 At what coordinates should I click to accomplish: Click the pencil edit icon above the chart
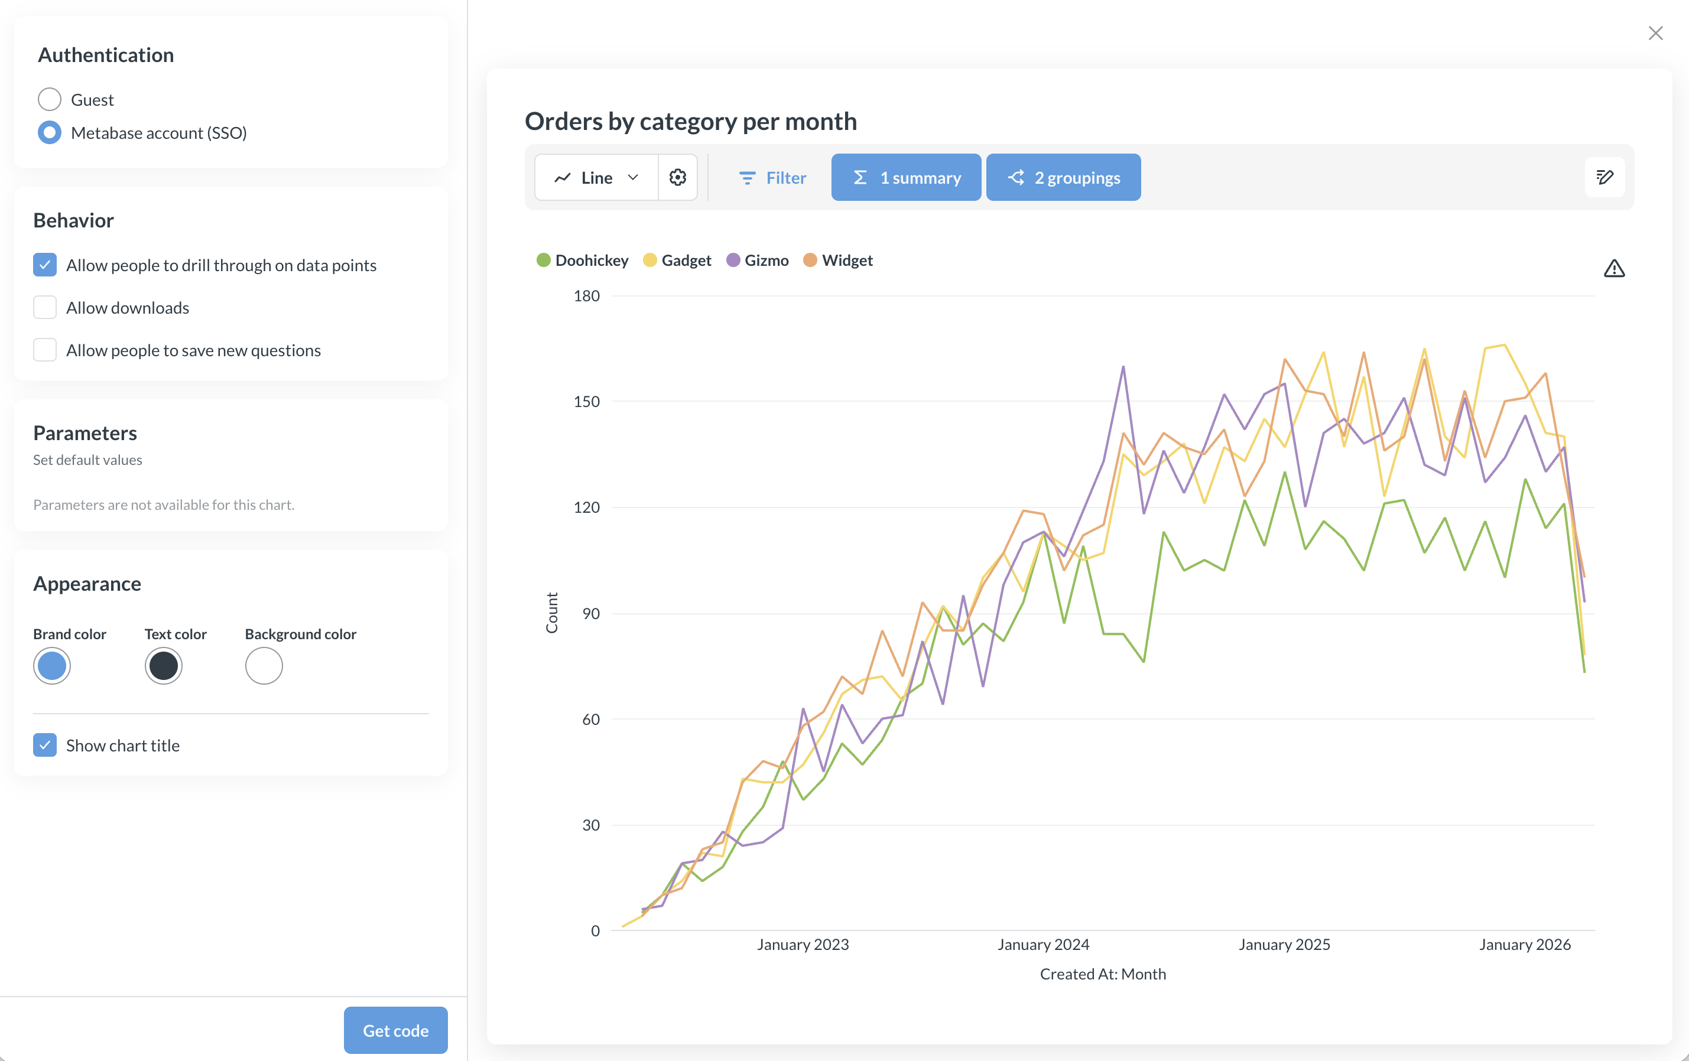click(x=1606, y=177)
